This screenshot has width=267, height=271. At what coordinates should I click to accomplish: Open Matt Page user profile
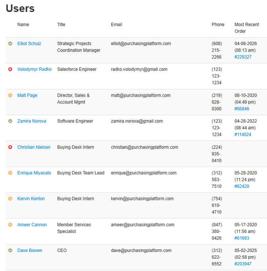point(27,95)
